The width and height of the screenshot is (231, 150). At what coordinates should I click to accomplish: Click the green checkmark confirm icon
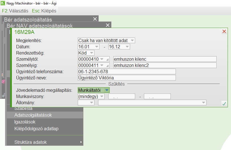(224, 104)
